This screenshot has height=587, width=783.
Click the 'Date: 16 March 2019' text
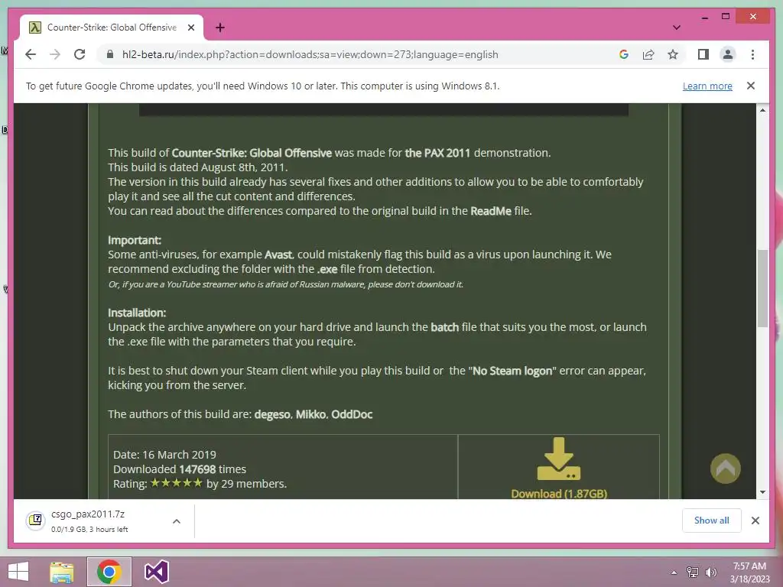coord(164,454)
